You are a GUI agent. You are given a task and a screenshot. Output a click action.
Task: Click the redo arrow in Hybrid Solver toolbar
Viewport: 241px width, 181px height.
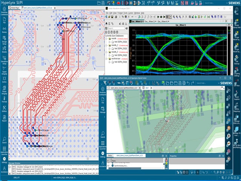click(x=192, y=83)
